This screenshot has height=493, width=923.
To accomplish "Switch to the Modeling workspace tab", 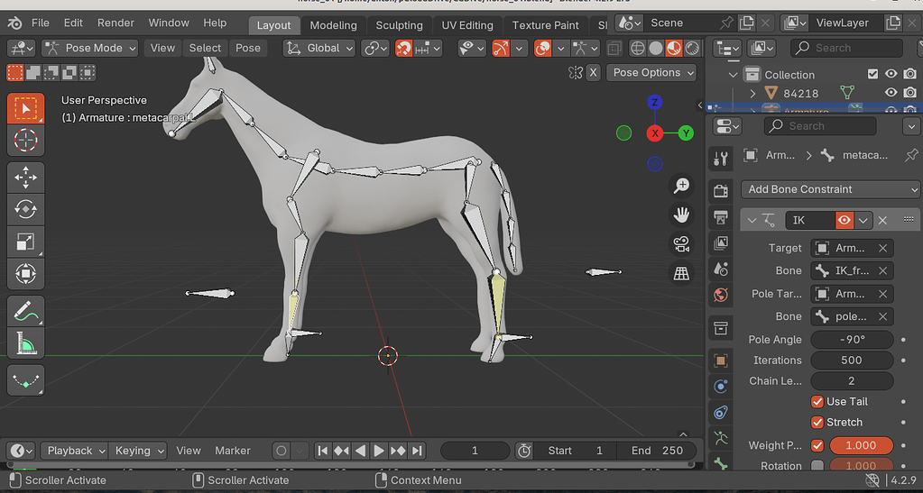I will click(x=333, y=25).
